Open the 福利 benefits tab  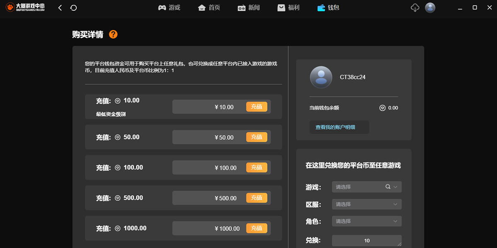coord(289,8)
